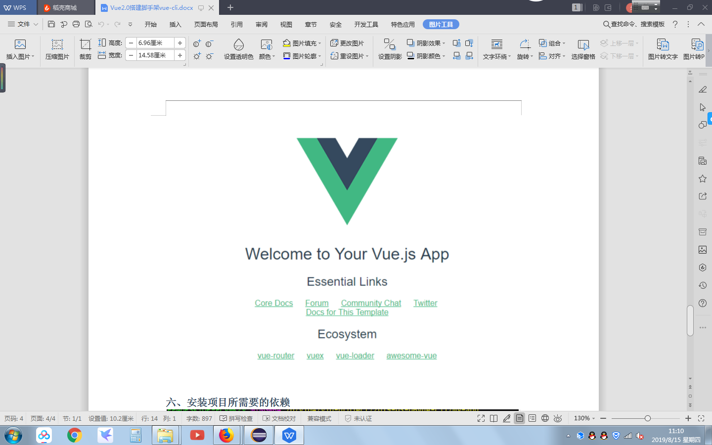This screenshot has height=445, width=712.
Task: Decrease picture contrast with the minus-circle icon
Action: (x=210, y=44)
